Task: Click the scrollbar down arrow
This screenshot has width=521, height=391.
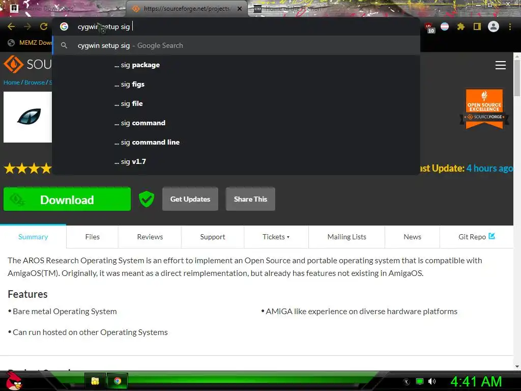Action: coord(517,367)
